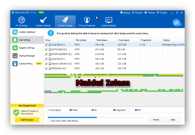Open System Monitor icon
195x135 pixels.
coord(109,20)
